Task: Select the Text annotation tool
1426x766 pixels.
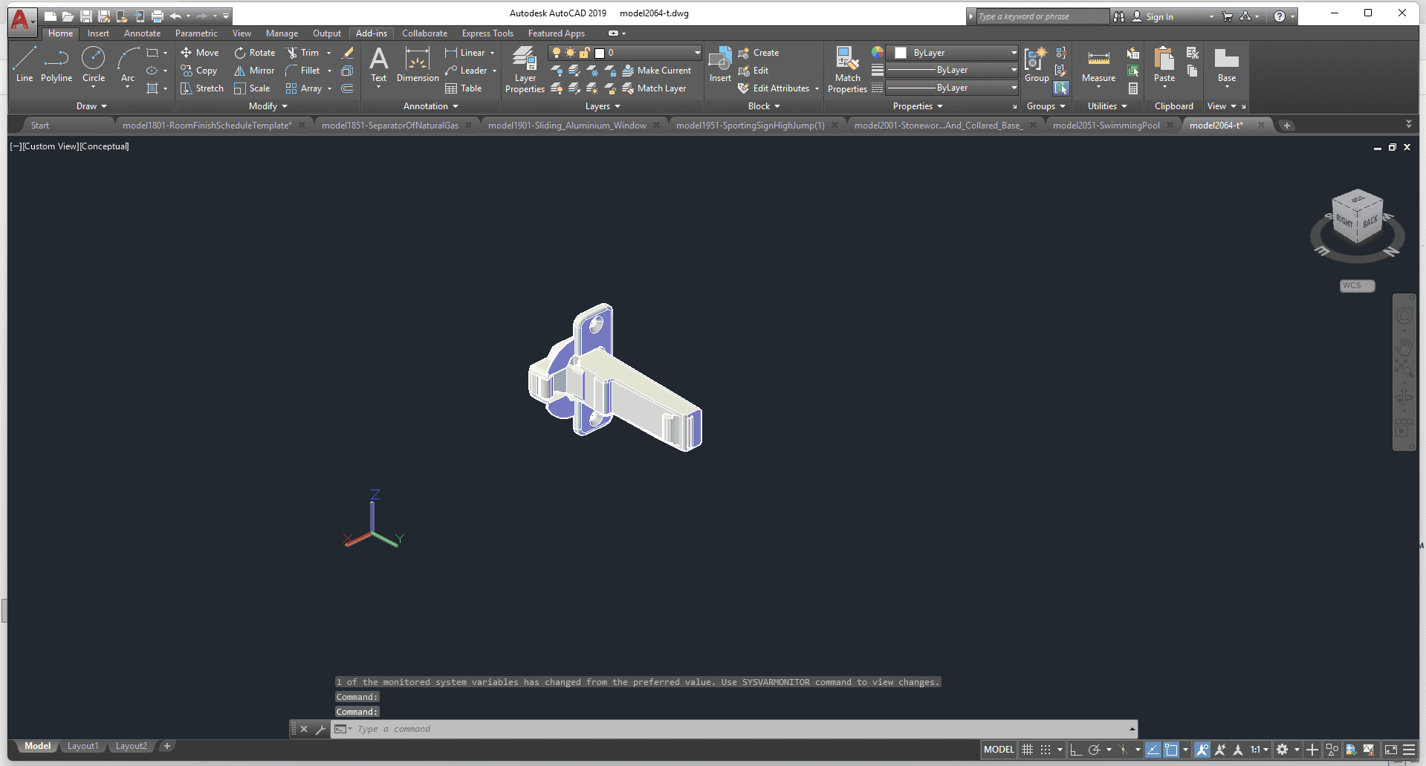Action: (x=378, y=64)
